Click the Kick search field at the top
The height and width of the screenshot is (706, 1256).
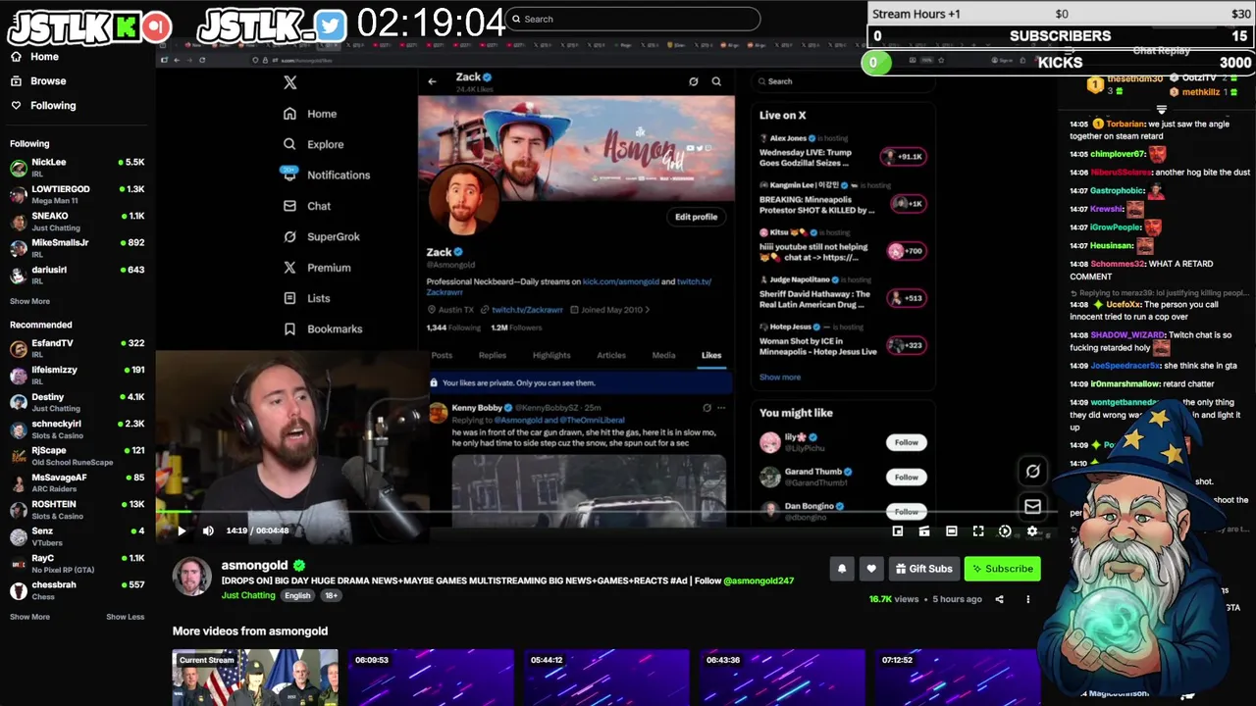click(633, 19)
